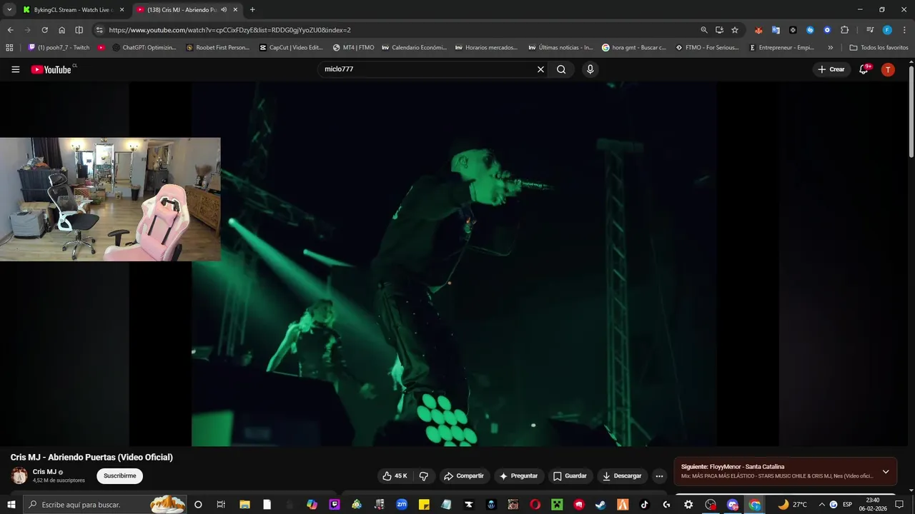Share the video with Compartir
The image size is (915, 514).
(463, 476)
